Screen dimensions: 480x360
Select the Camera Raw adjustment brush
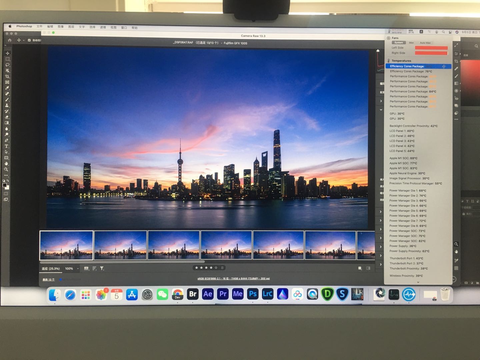tap(456, 76)
